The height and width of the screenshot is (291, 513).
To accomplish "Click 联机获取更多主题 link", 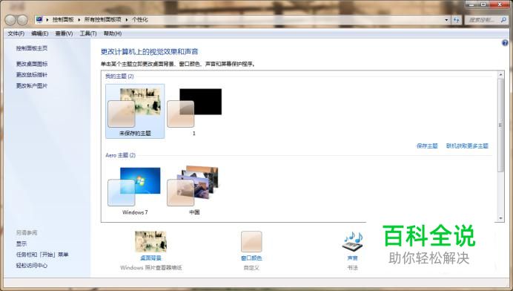I will click(467, 145).
